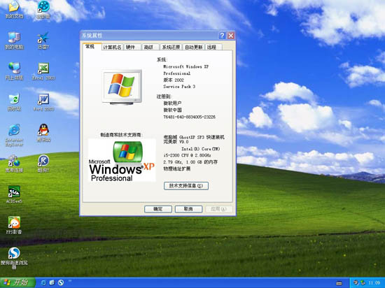Open the 开始 (Start) menu

pyautogui.click(x=17, y=282)
